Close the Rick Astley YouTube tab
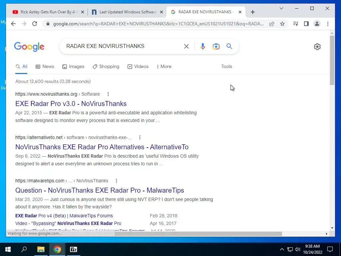Image resolution: width=341 pixels, height=256 pixels. point(83,12)
